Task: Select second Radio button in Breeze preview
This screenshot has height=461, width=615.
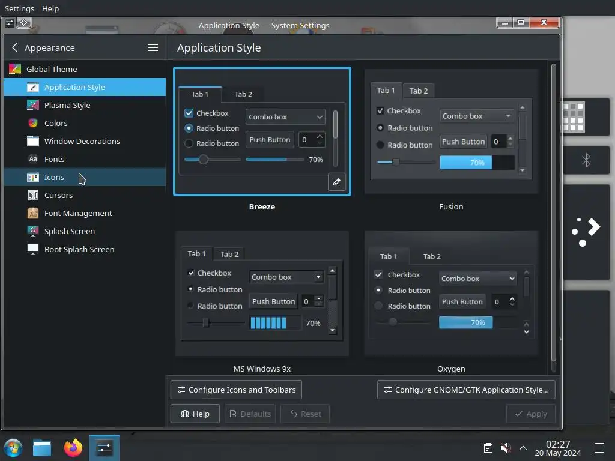Action: (x=189, y=143)
